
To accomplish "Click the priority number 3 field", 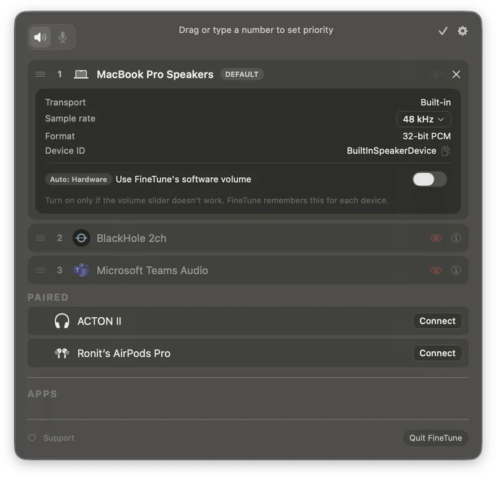I will (x=60, y=270).
